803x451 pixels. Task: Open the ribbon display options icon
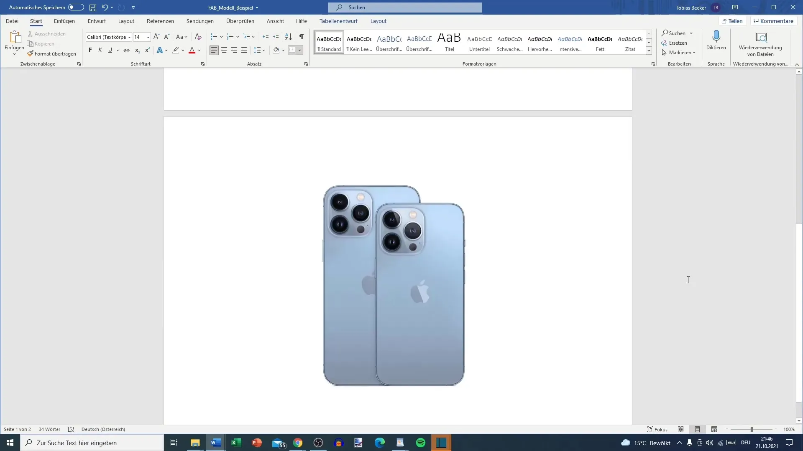(735, 8)
